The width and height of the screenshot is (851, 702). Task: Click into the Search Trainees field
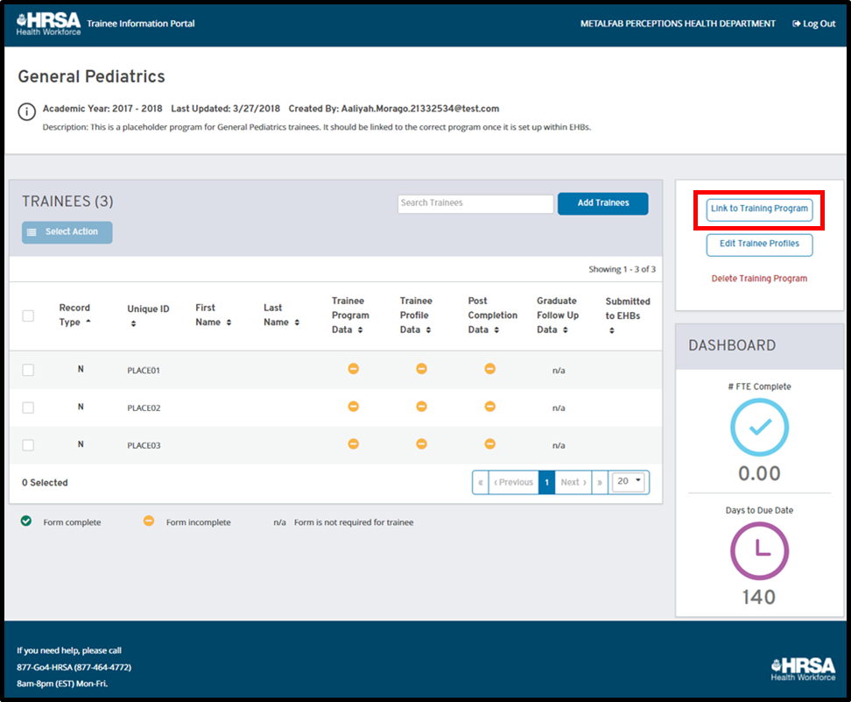pos(475,203)
